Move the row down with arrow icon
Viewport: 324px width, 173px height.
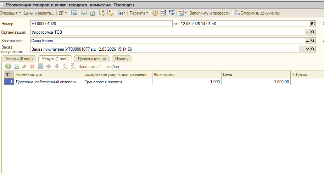pyautogui.click(x=57, y=67)
